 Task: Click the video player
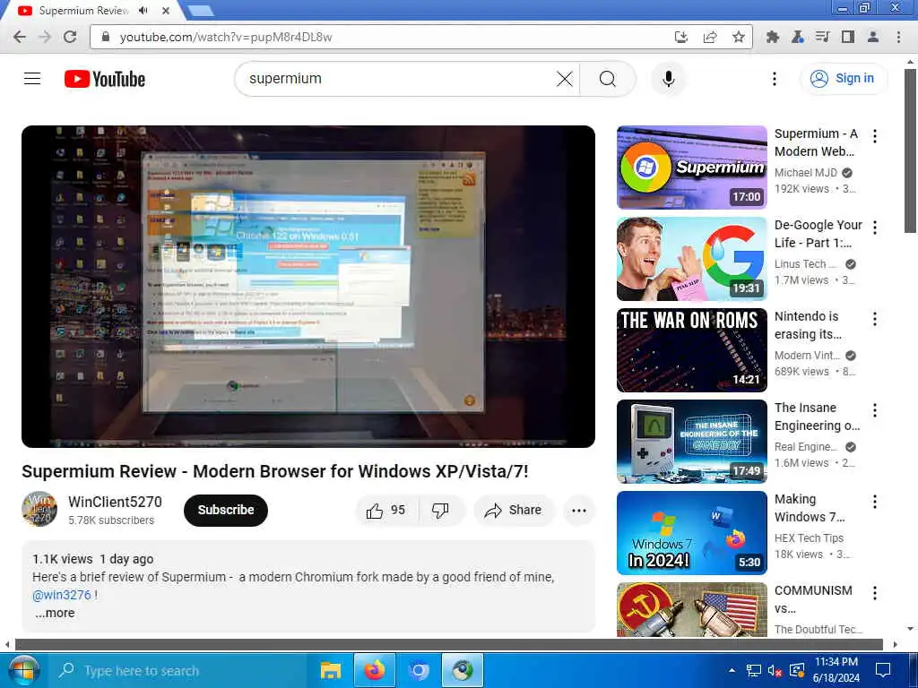click(308, 286)
